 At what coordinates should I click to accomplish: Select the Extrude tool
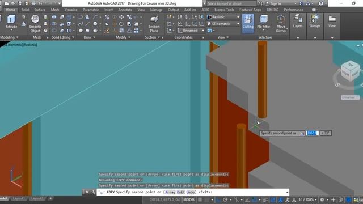point(11,22)
